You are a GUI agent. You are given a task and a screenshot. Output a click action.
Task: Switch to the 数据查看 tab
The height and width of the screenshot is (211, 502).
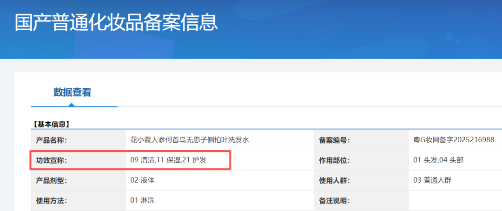tap(72, 92)
